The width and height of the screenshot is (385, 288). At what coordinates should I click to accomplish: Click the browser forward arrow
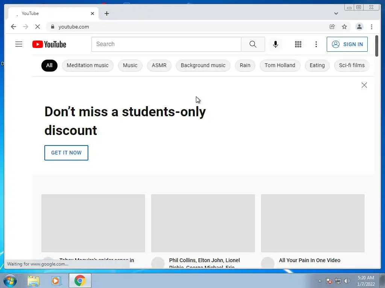(26, 27)
